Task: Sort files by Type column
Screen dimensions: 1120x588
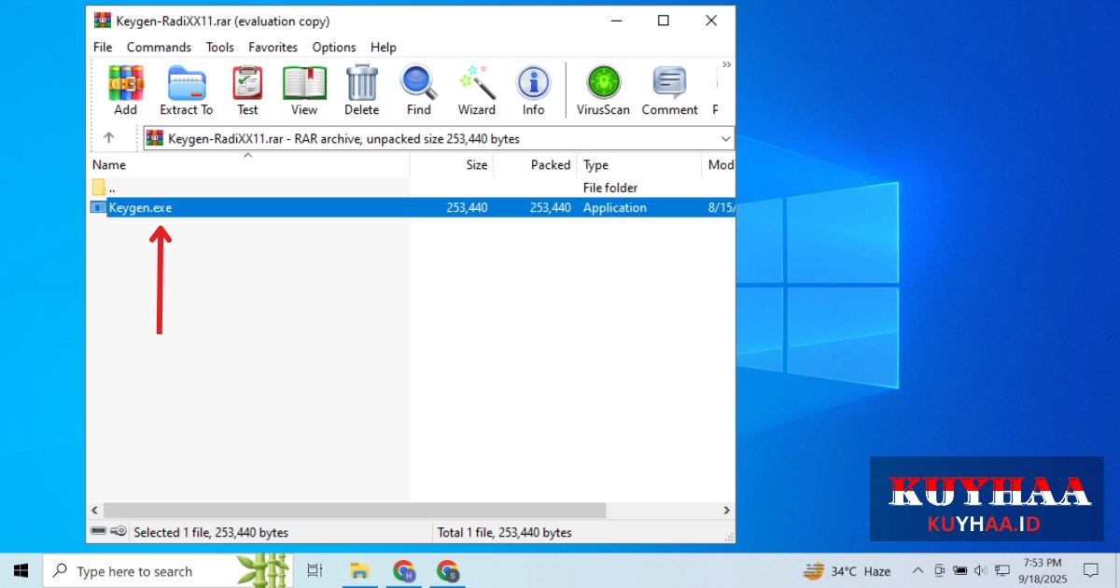Action: tap(638, 165)
